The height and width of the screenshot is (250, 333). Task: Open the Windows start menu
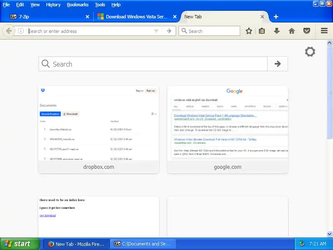[20, 244]
